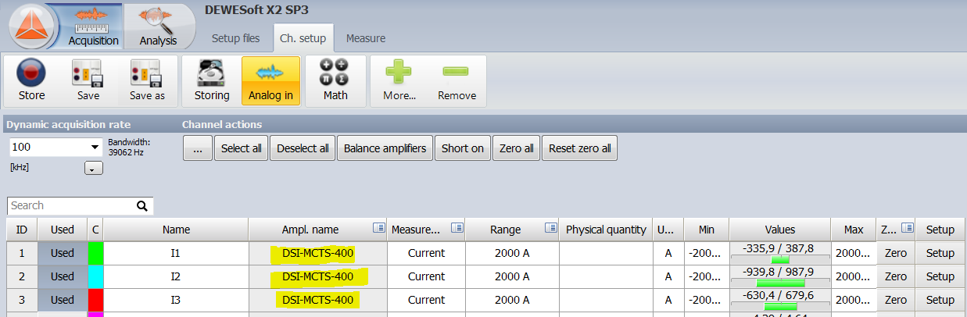Click the Short on button

coord(463,148)
